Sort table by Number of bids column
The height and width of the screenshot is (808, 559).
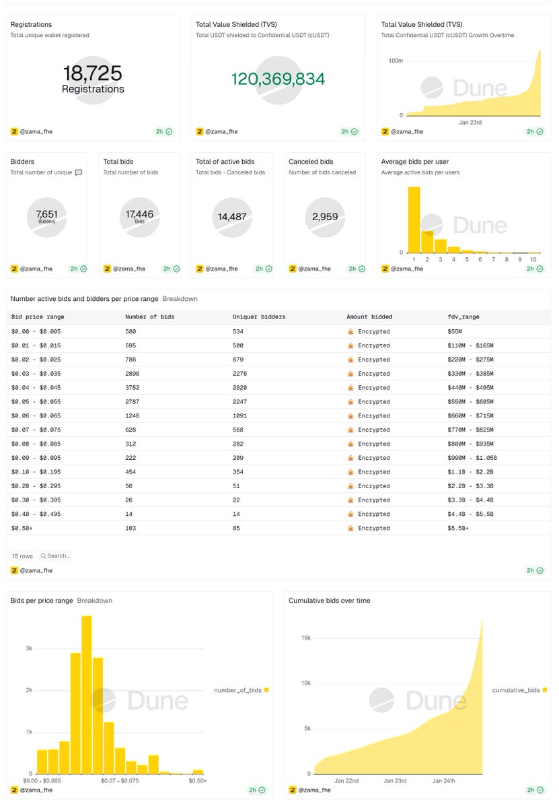tap(149, 316)
